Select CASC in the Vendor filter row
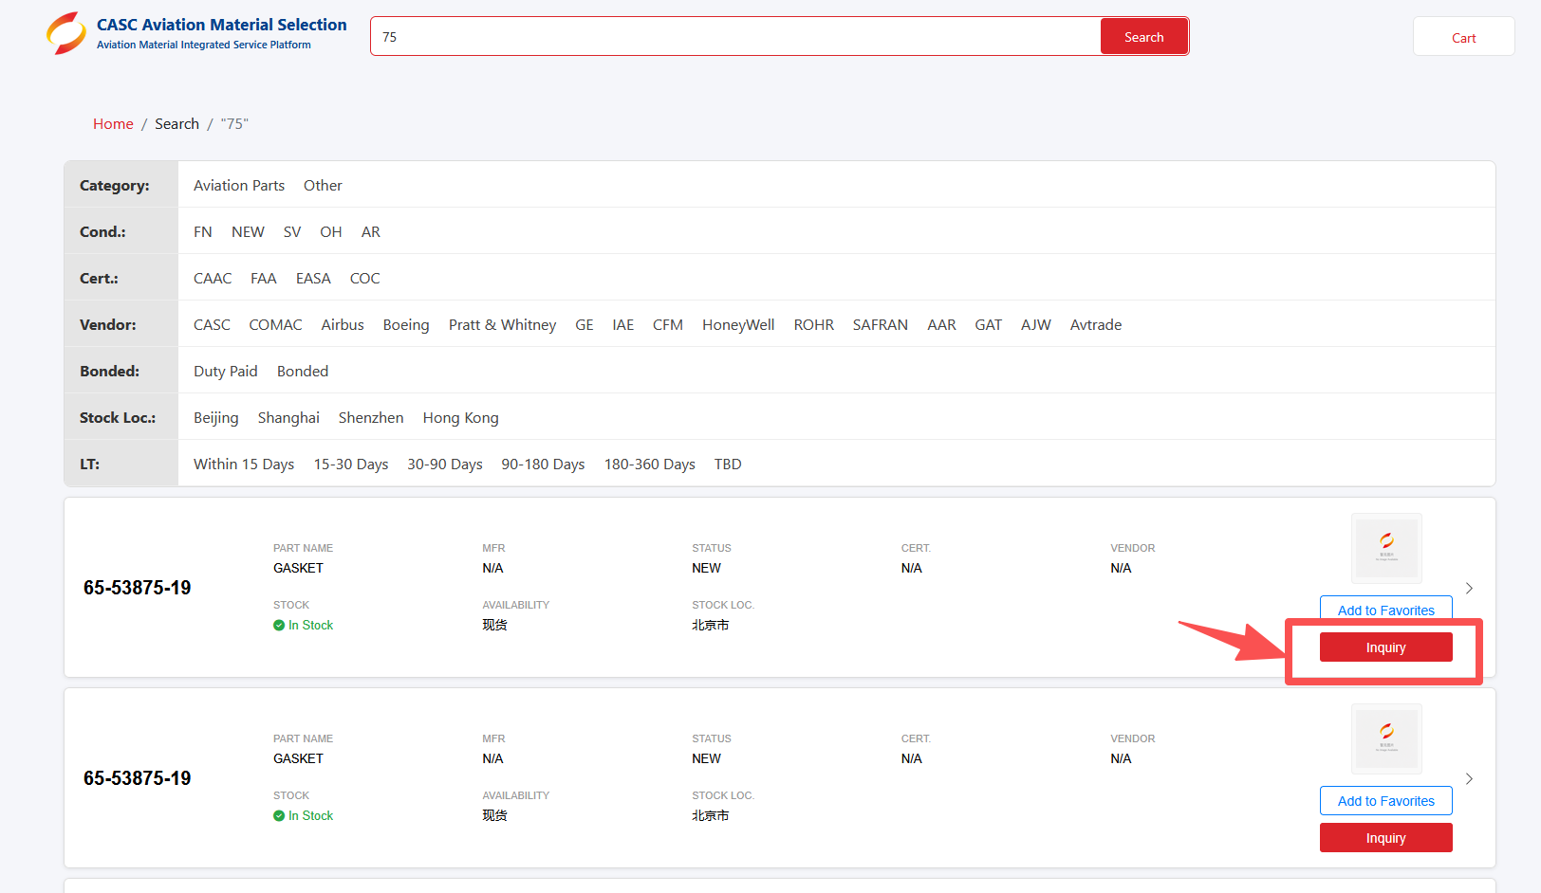Image resolution: width=1541 pixels, height=893 pixels. click(212, 325)
